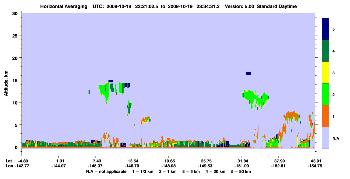Image resolution: width=350 pixels, height=179 pixels.
Task: Click the yellow color bar segment labeled 3
Action: pyautogui.click(x=325, y=72)
